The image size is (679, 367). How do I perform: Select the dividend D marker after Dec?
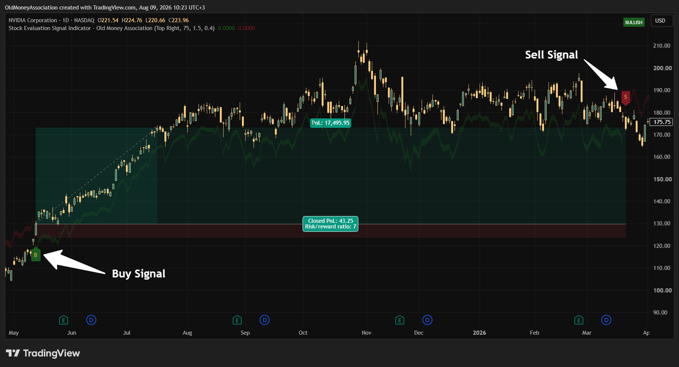(427, 320)
